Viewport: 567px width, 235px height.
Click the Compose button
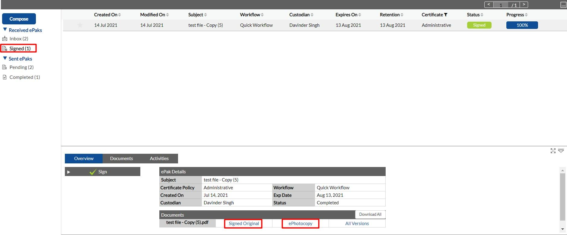coord(19,19)
